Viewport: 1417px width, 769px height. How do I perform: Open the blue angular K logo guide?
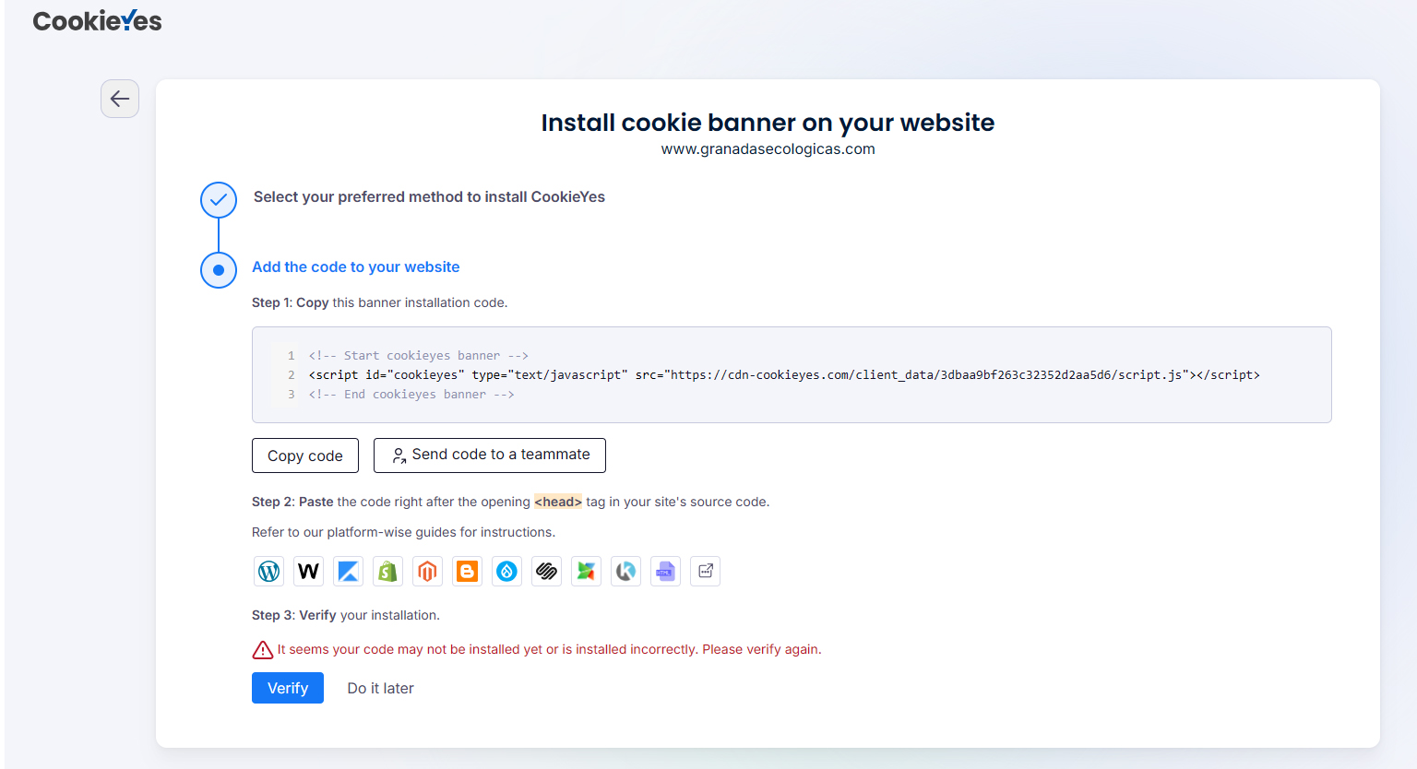tap(348, 572)
